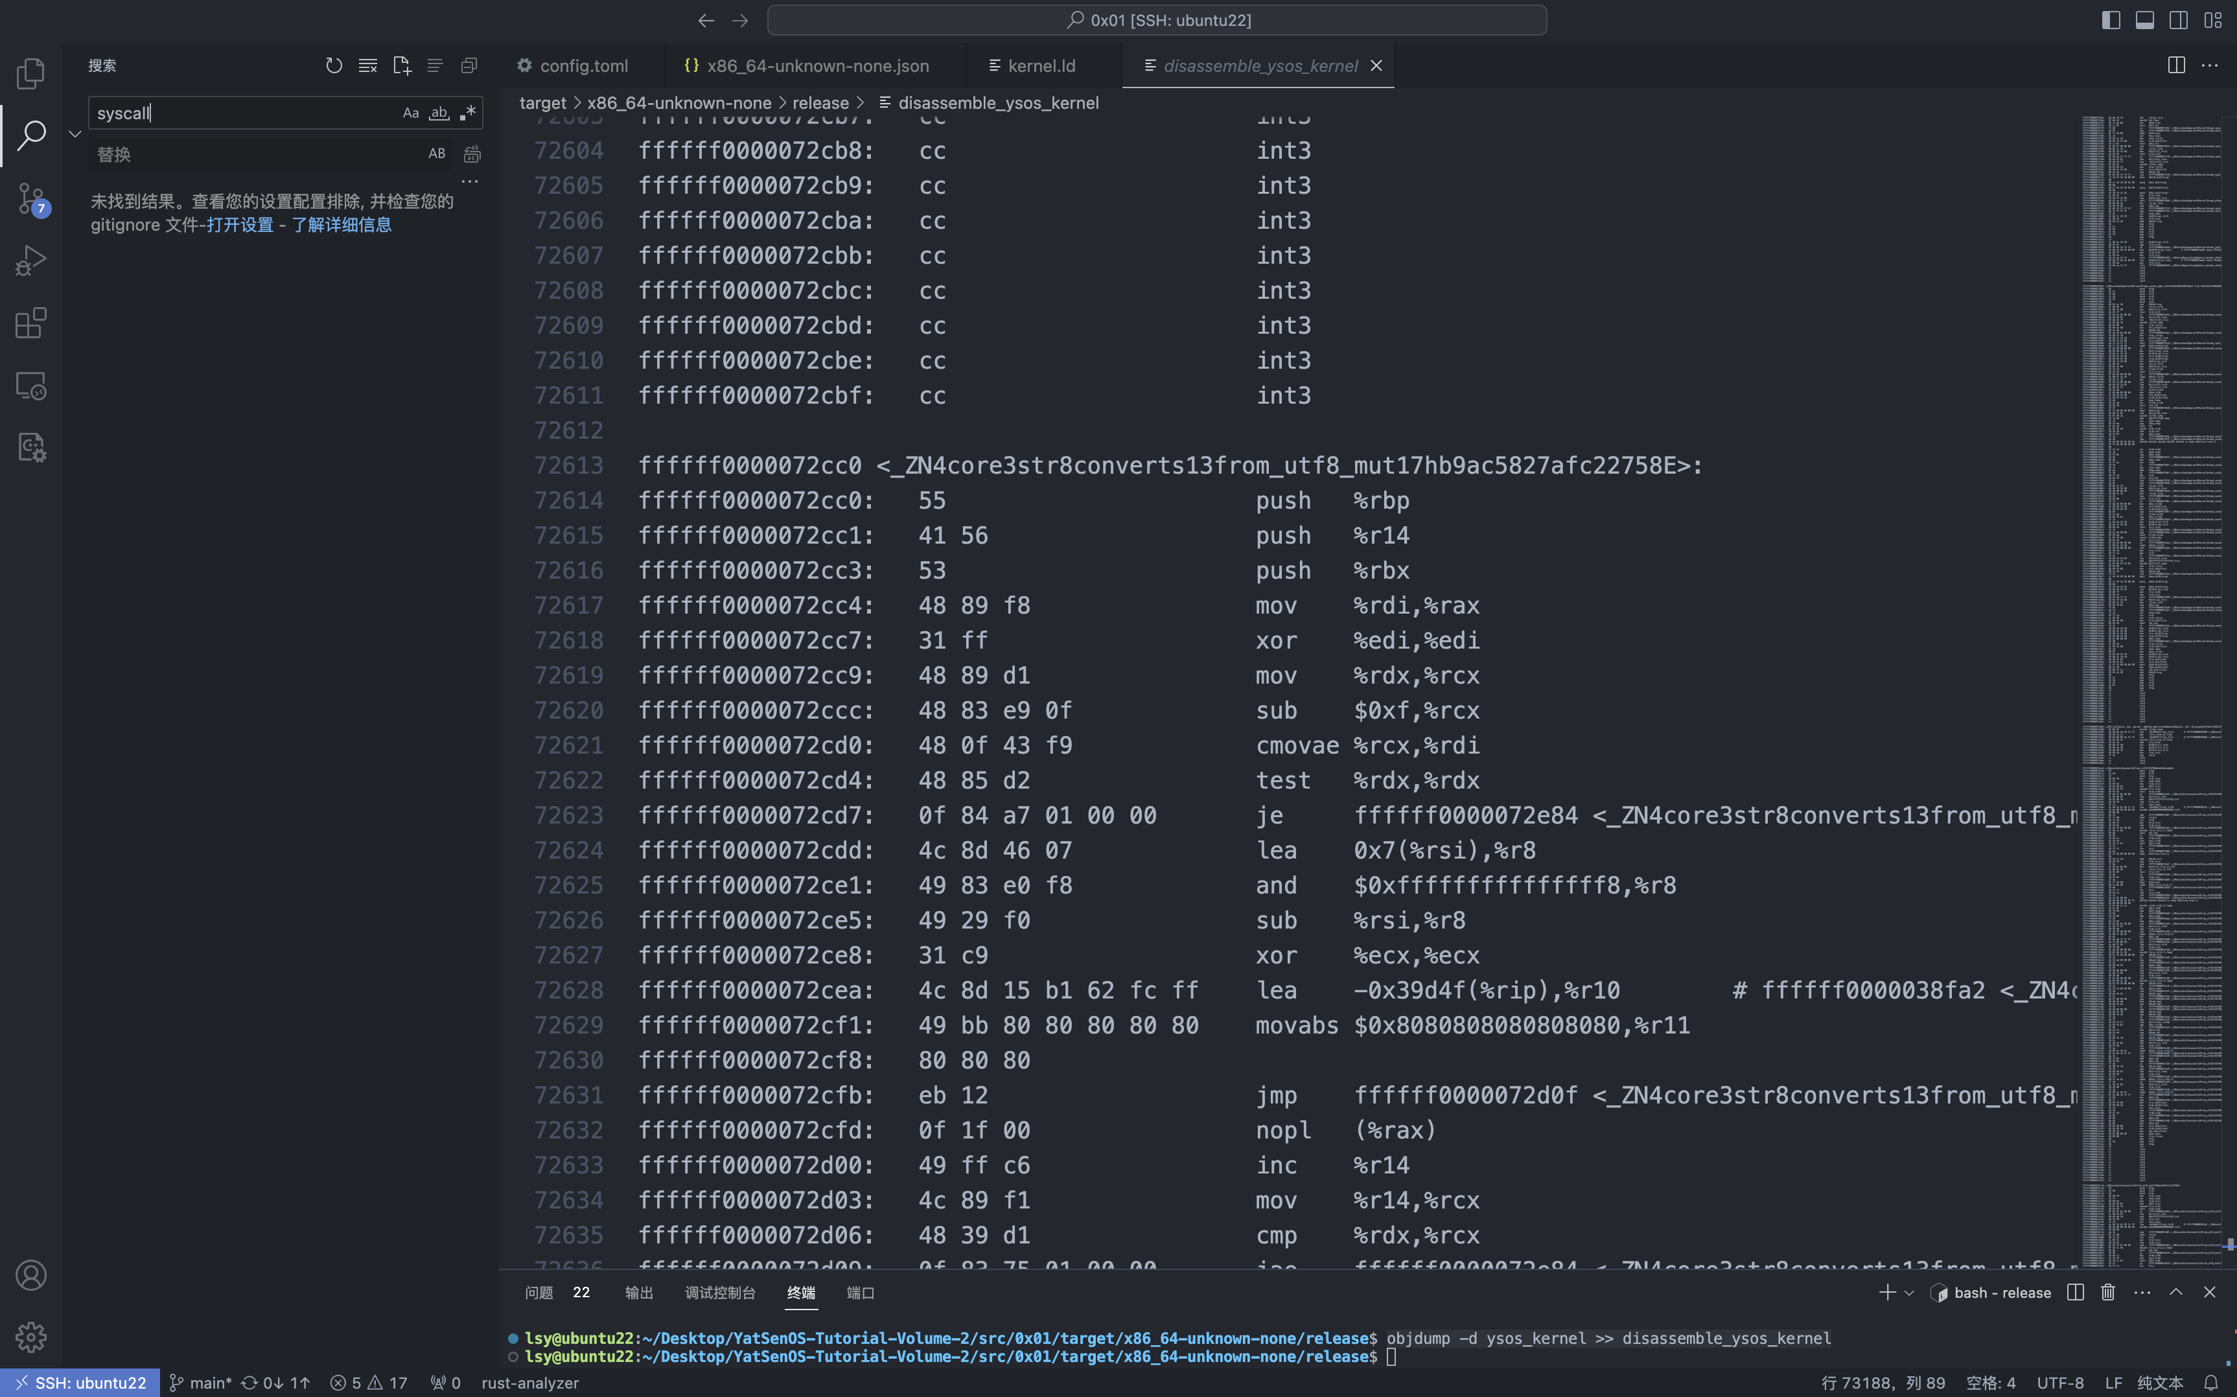Expand the 'release' breadcrumb
The width and height of the screenshot is (2237, 1397).
pos(820,102)
